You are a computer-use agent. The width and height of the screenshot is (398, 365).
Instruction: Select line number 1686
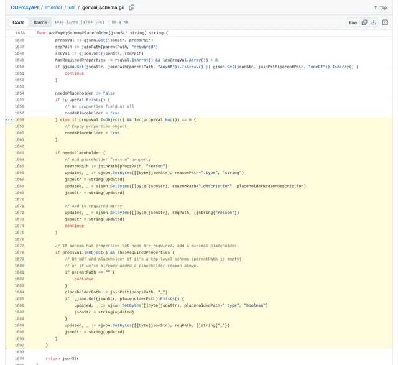19,305
